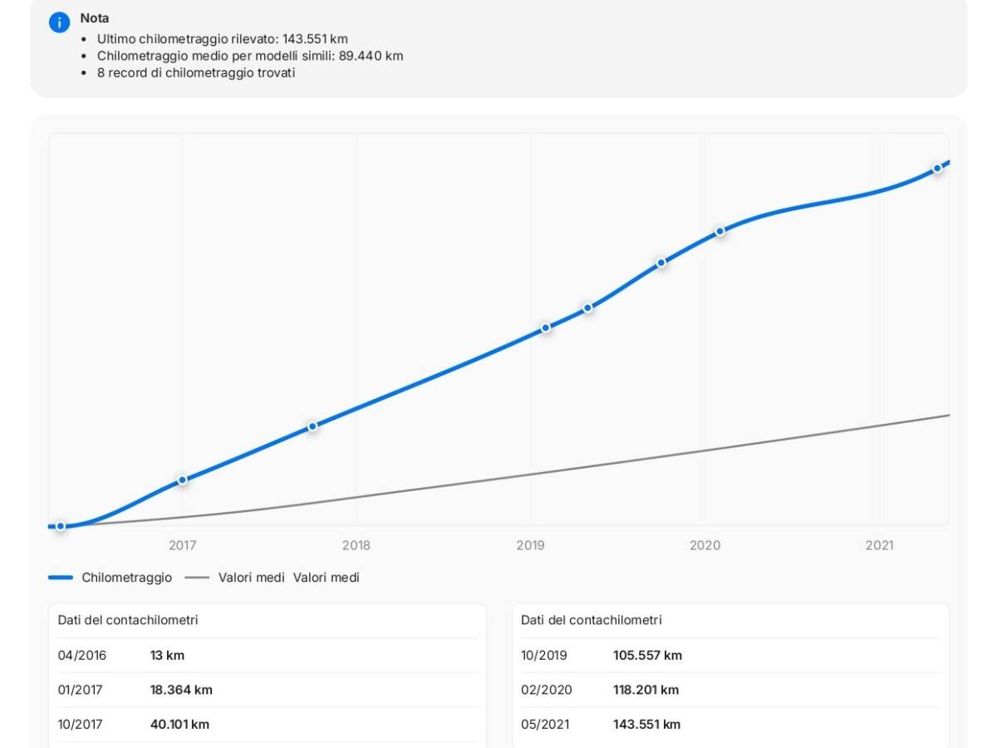Click the 2018 x-axis label
This screenshot has height=748, width=997.
[x=356, y=546]
